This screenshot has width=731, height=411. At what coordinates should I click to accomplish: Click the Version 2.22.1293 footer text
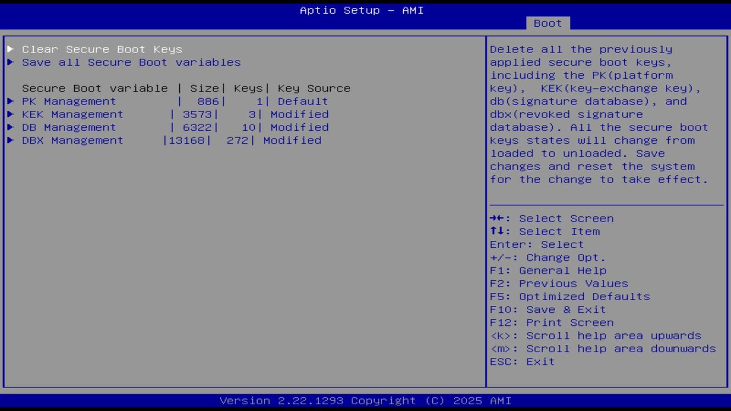point(365,400)
